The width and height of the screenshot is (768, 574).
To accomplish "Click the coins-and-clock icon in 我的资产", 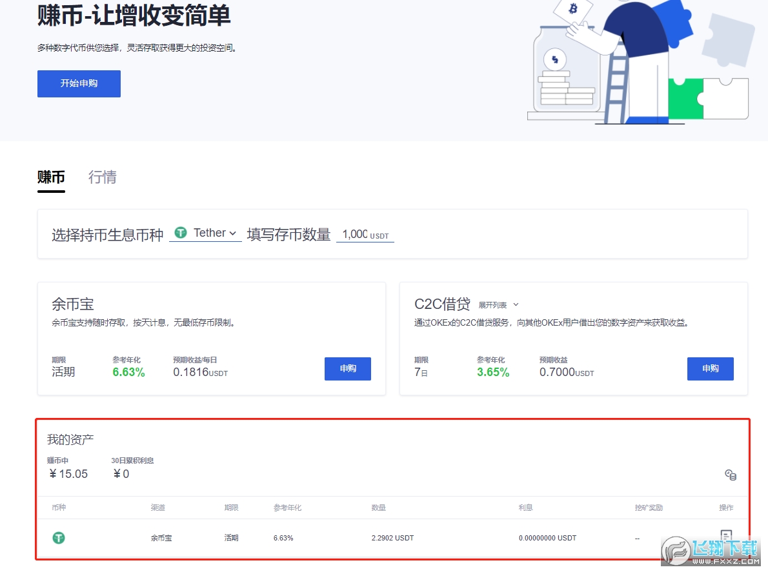I will pyautogui.click(x=731, y=475).
